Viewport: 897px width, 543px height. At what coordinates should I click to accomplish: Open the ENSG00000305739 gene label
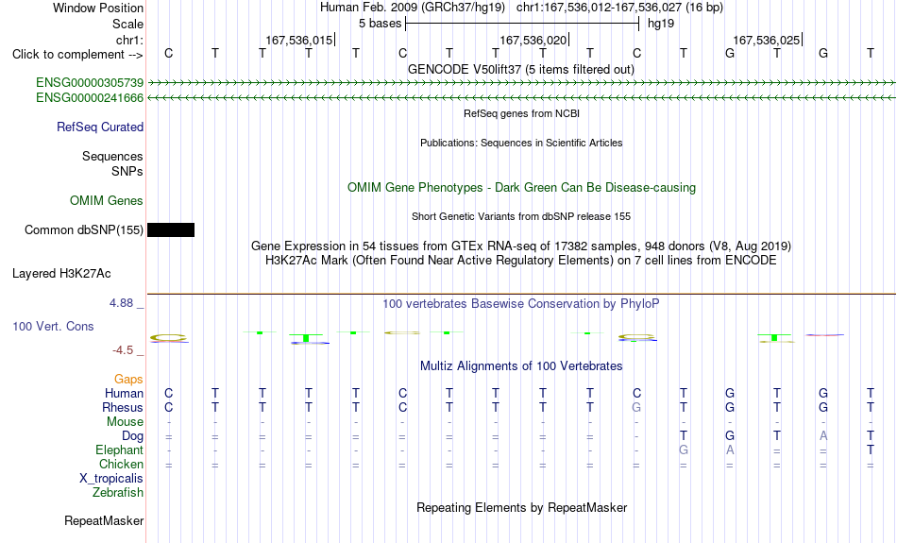click(x=90, y=83)
